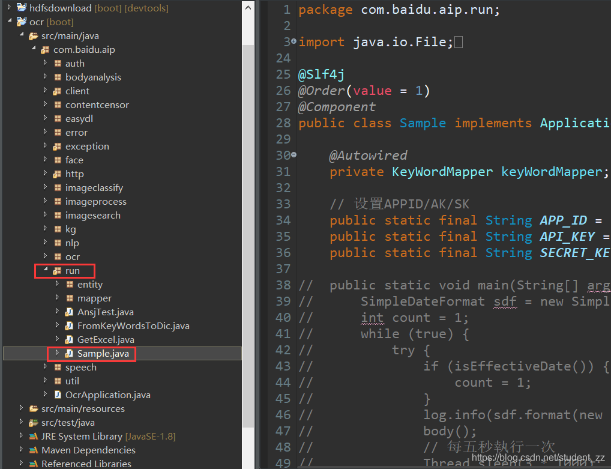This screenshot has width=611, height=469.
Task: Expand the folded import block on line 3
Action: (294, 41)
